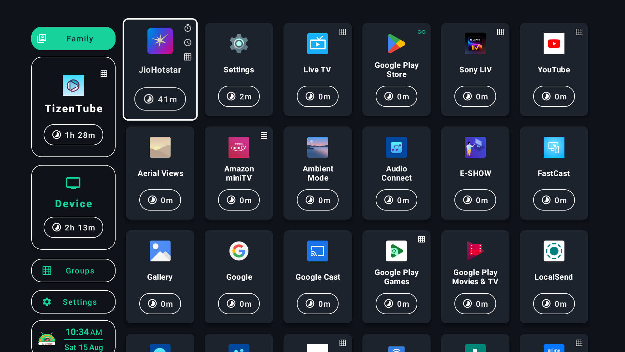Click the Gallery 0m usage pill
625x352 pixels.
tap(160, 304)
